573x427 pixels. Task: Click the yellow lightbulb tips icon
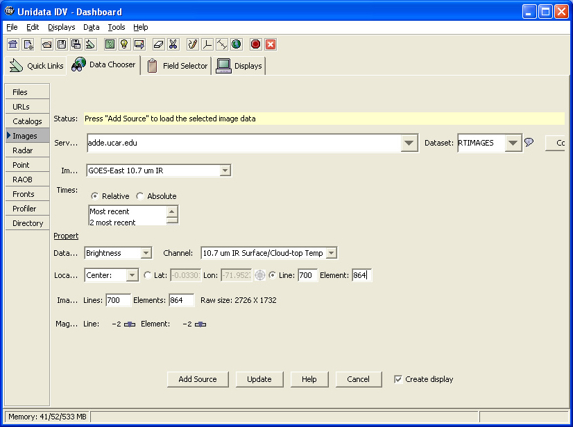124,44
